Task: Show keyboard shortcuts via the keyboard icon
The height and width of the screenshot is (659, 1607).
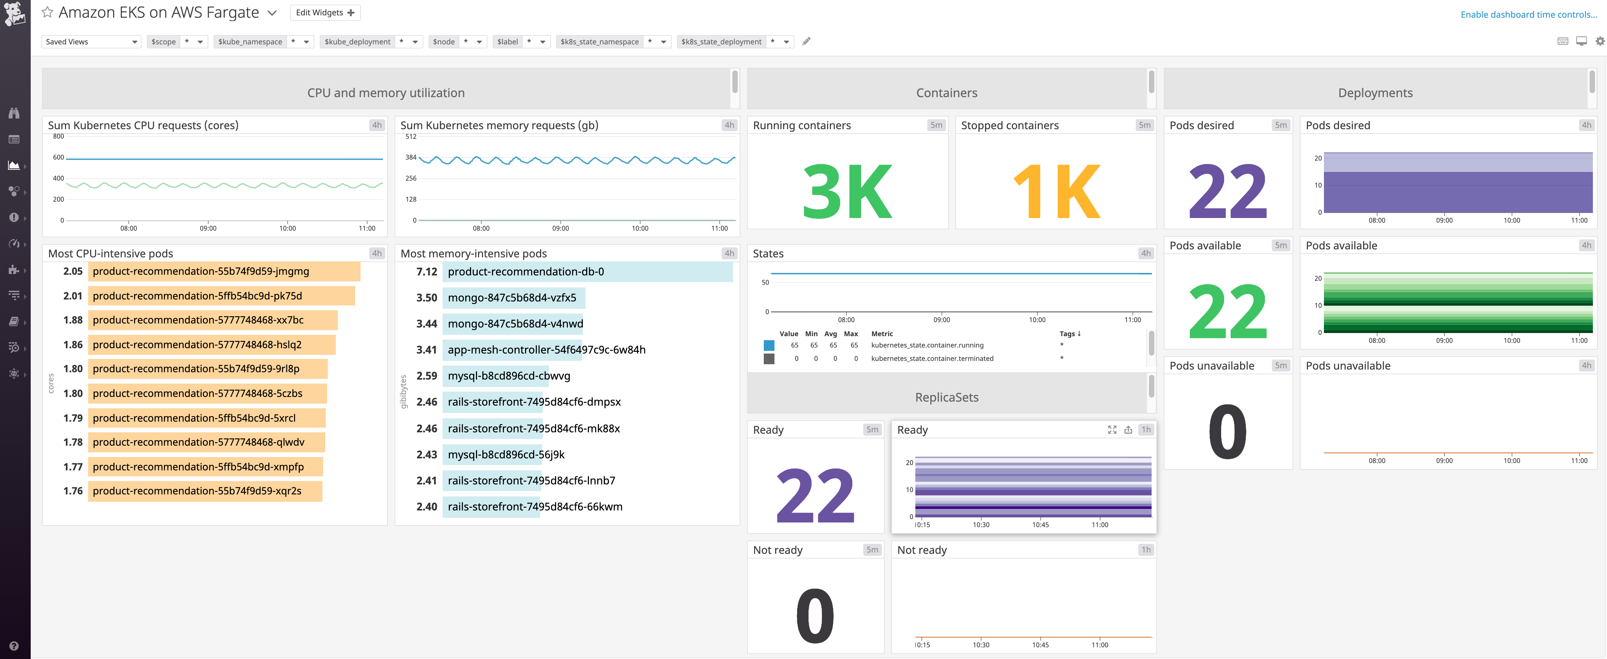Action: coord(1563,41)
